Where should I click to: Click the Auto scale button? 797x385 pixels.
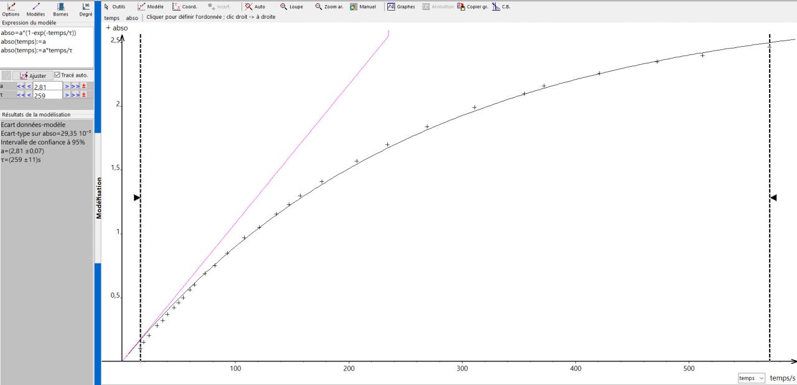click(x=255, y=7)
